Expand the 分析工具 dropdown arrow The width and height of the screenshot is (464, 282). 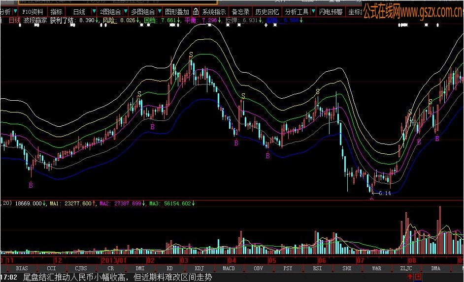click(x=313, y=11)
